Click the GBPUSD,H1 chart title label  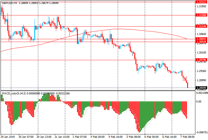9,2
